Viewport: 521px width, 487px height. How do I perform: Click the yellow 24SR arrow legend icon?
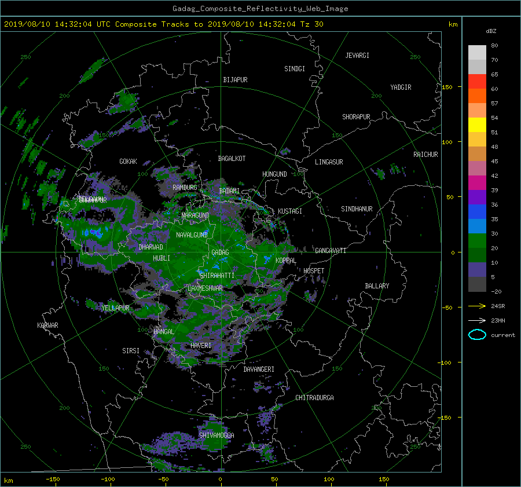pyautogui.click(x=477, y=306)
